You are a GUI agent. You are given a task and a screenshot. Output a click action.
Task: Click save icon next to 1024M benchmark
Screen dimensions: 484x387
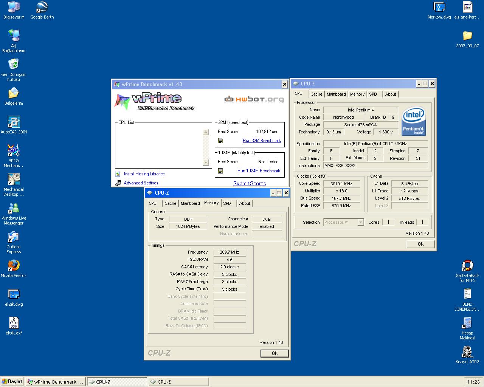coord(220,171)
